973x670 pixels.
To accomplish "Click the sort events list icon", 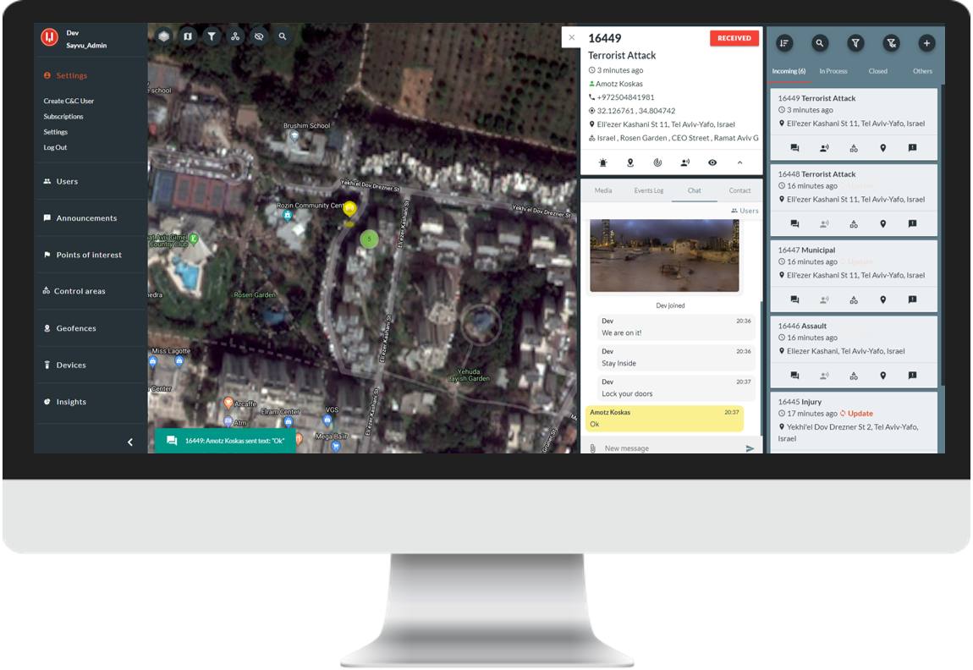I will click(x=783, y=42).
